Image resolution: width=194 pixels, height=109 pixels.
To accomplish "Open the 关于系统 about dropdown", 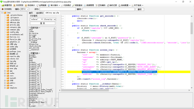I will [x=137, y=5].
